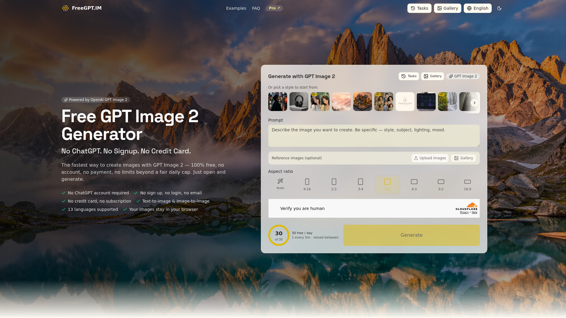This screenshot has width=566, height=318.
Task: Open the Gallery from the top navbar
Action: [x=447, y=8]
